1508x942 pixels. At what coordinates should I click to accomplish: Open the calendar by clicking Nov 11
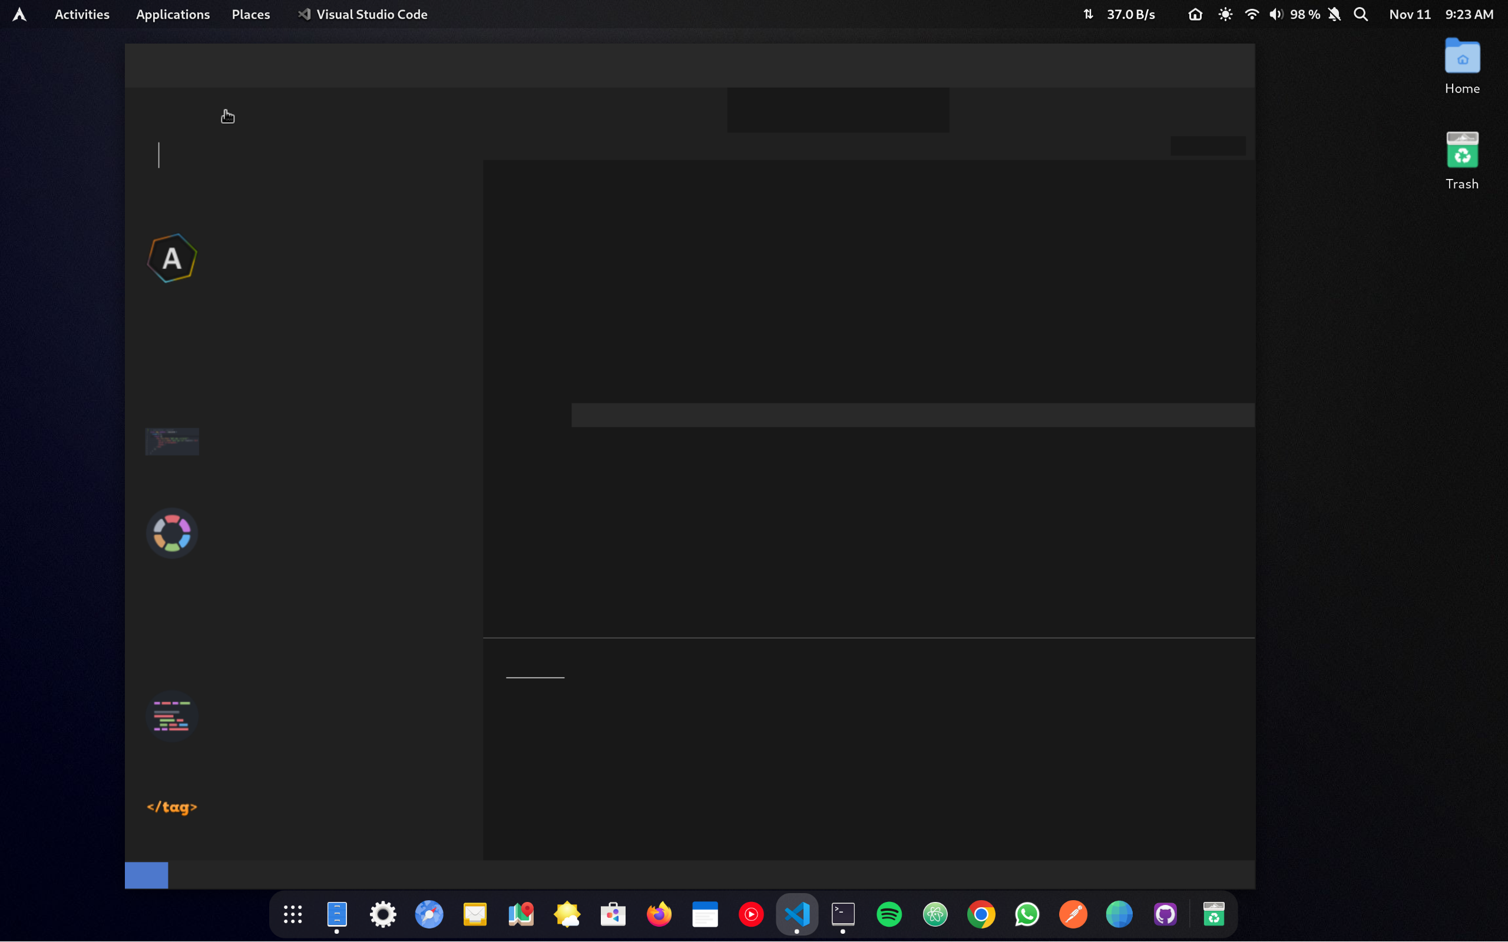(x=1408, y=14)
